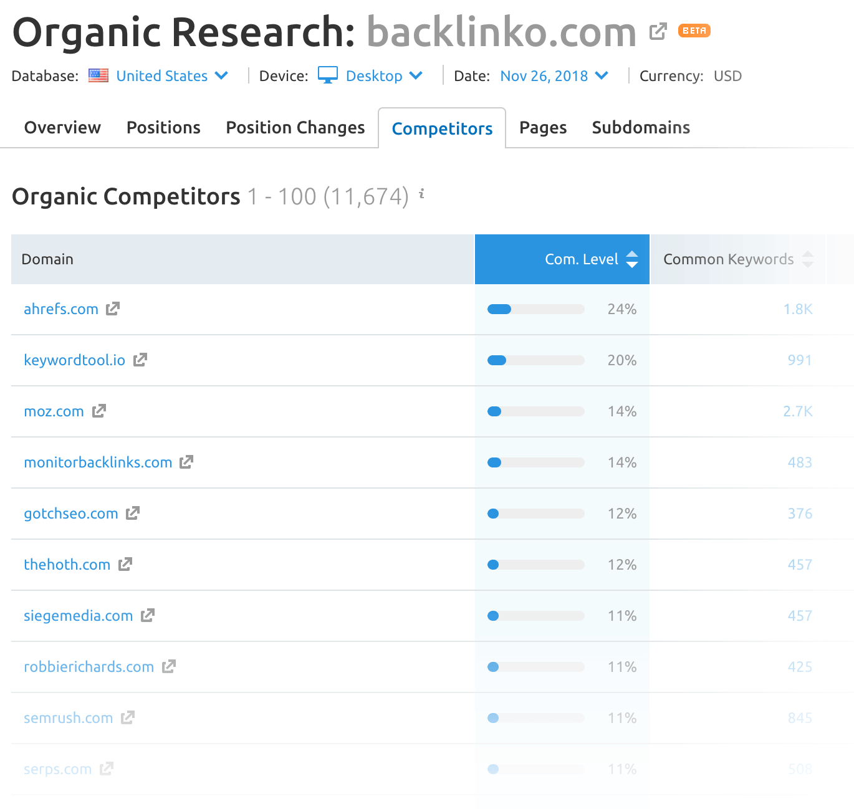Click ahrefs.com competition level bar
This screenshot has height=809, width=854.
(x=536, y=309)
